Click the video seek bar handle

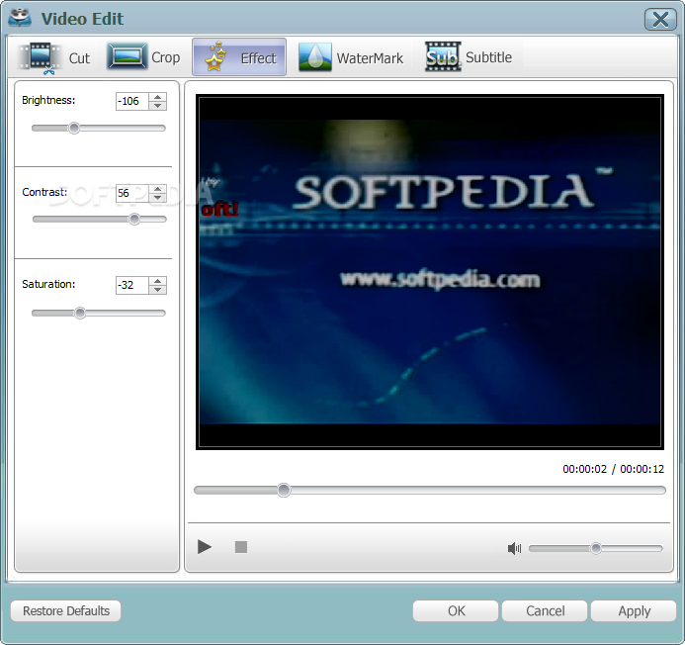point(284,491)
